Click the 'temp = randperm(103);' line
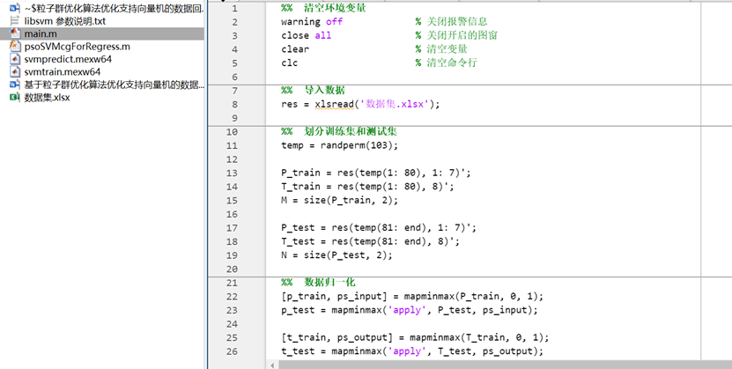Image resolution: width=732 pixels, height=369 pixels. pos(339,145)
